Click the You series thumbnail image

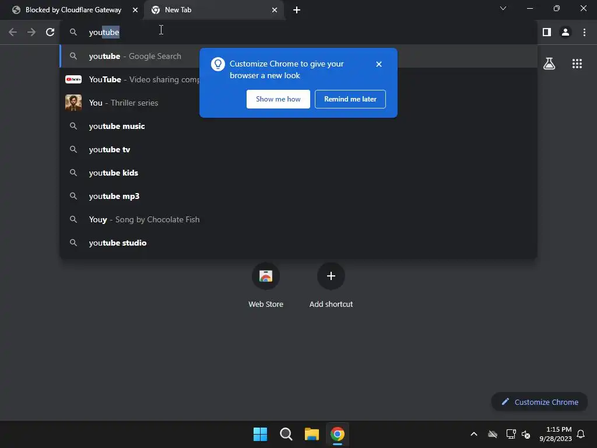pos(73,103)
